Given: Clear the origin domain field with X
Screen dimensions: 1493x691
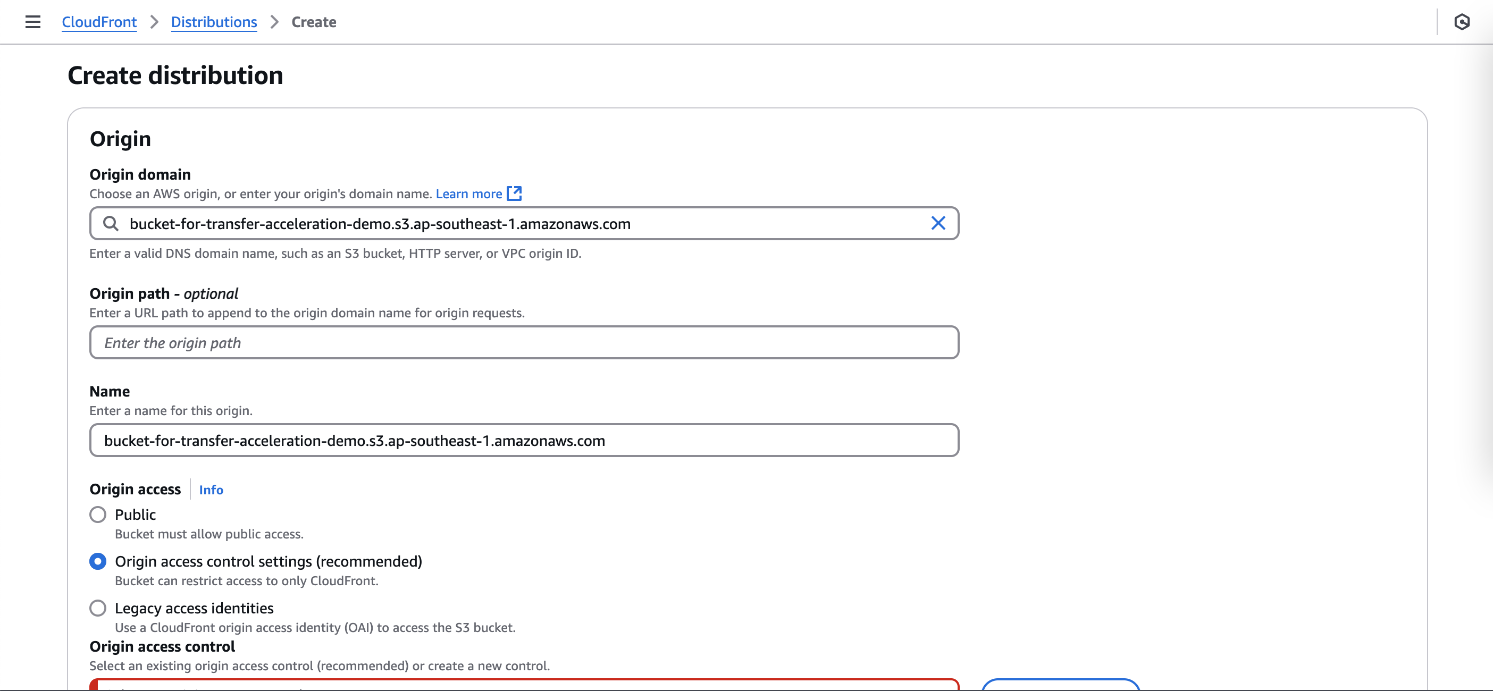Looking at the screenshot, I should [x=938, y=224].
